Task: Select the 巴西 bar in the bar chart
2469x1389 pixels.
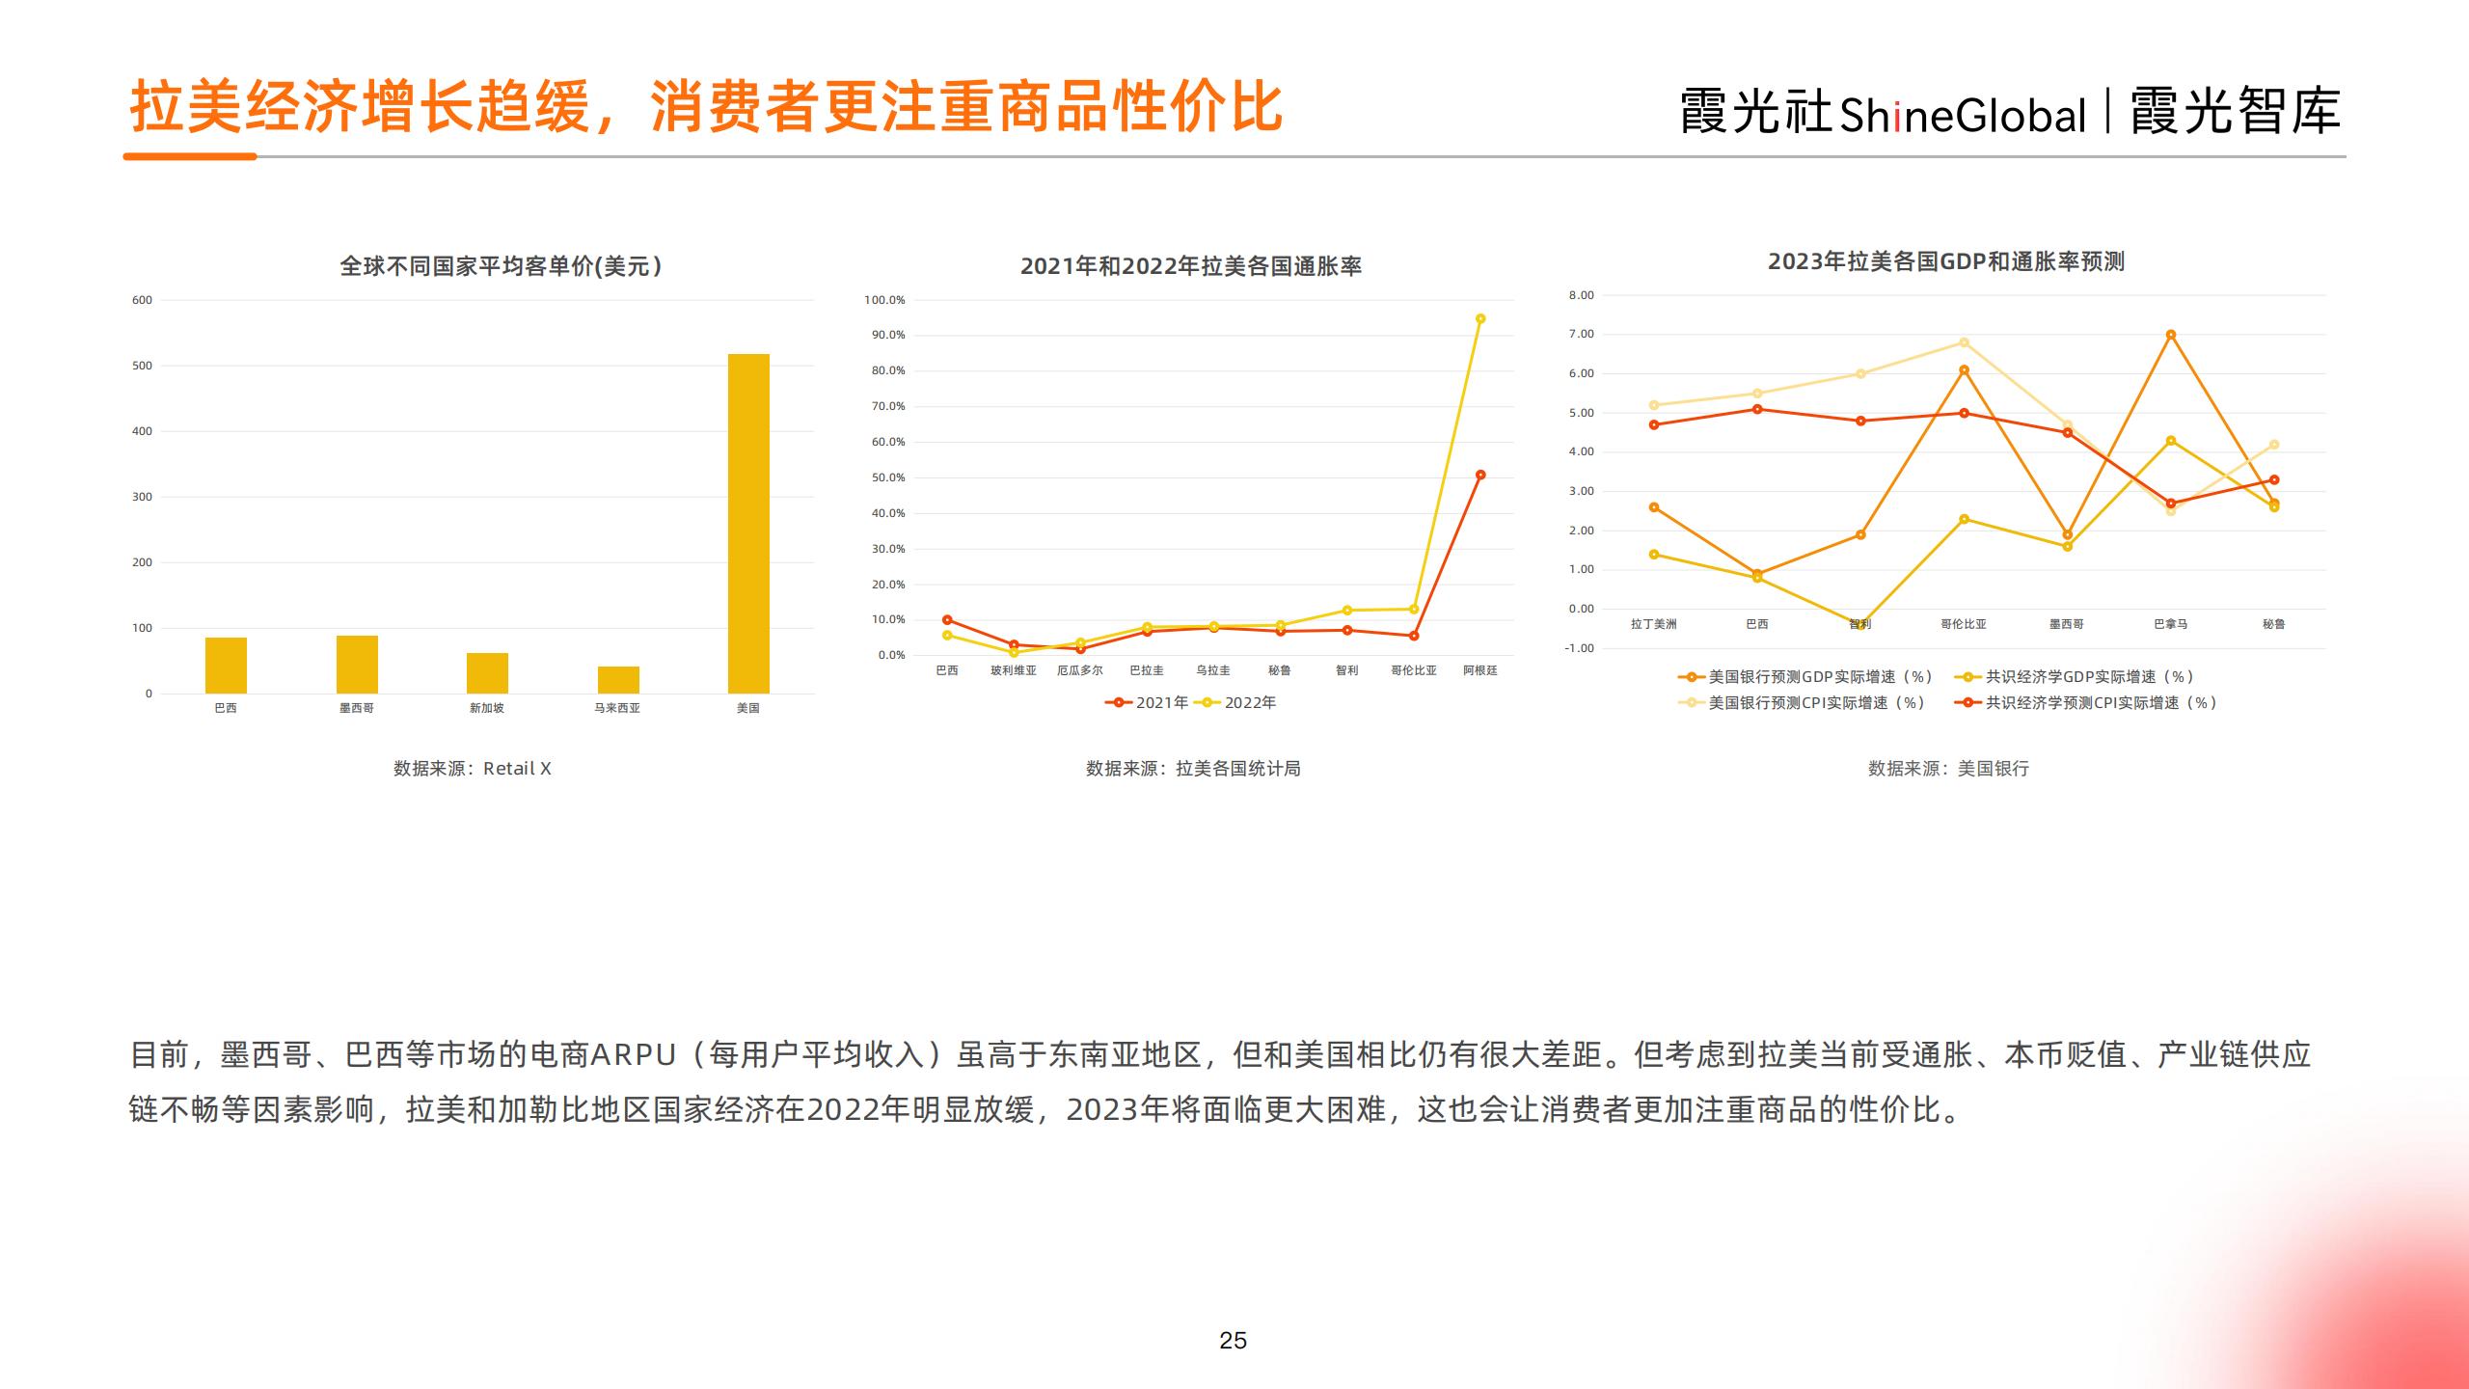Action: pyautogui.click(x=226, y=666)
